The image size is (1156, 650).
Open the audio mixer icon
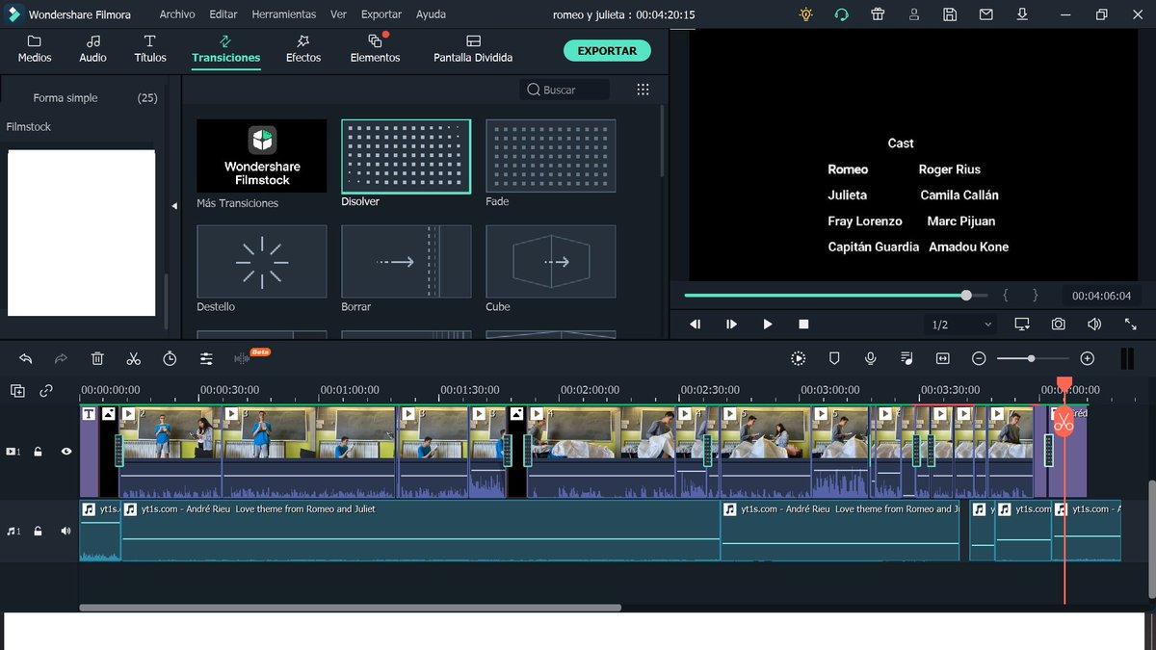tap(906, 358)
